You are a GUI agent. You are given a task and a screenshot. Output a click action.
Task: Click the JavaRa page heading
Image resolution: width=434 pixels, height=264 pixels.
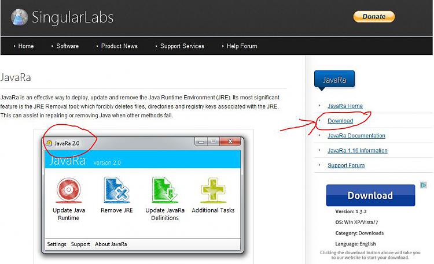click(16, 77)
